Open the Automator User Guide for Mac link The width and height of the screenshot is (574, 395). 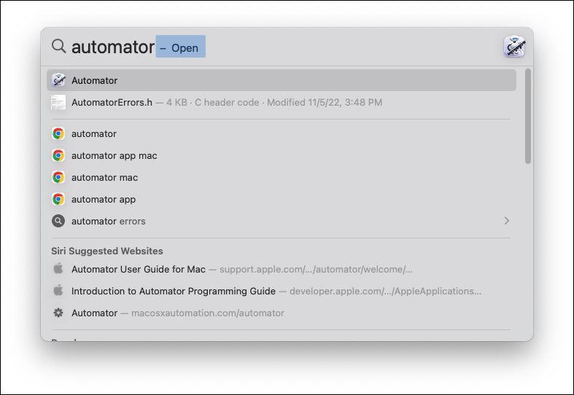tap(282, 269)
